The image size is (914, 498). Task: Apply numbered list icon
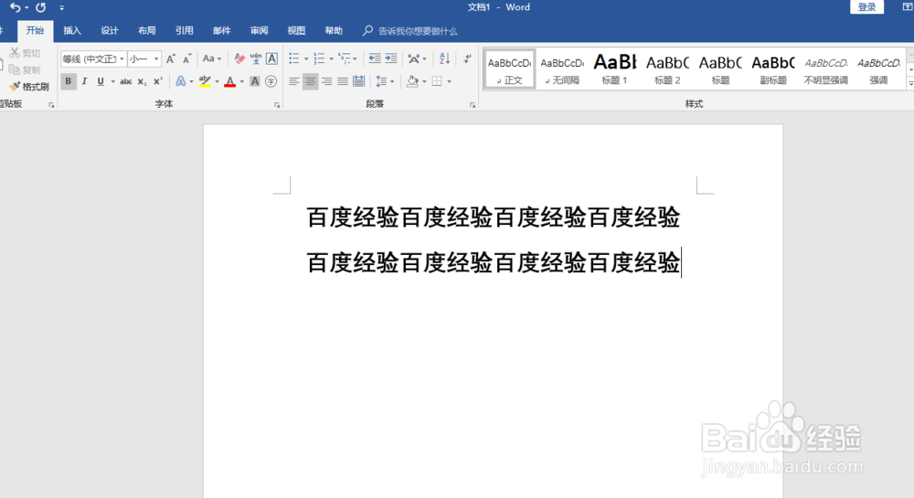pos(319,58)
